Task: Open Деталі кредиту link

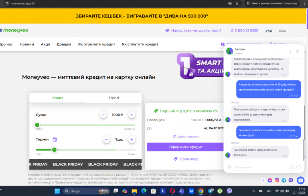Action: (186, 137)
